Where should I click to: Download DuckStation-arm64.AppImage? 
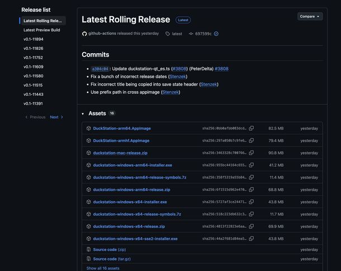122,128
